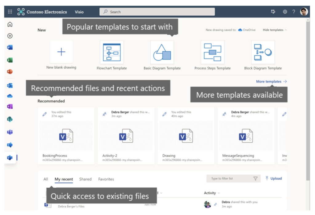Screen dimensions: 315x215
Task: Click the Create plus icon in sidebar
Action: [x=10, y=36]
